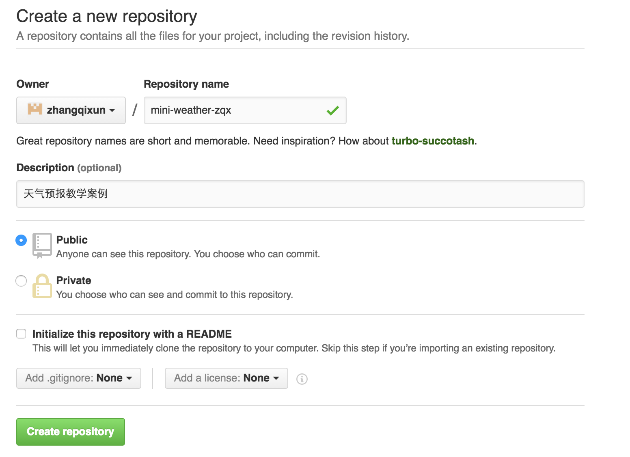The width and height of the screenshot is (630, 457).
Task: Click the Owner field label
Action: point(32,84)
